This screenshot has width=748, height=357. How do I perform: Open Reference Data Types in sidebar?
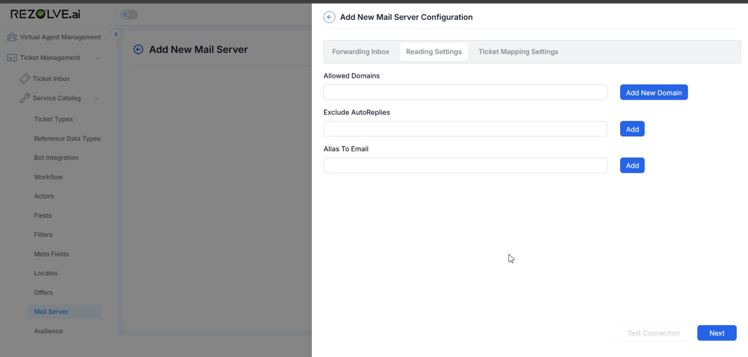point(67,139)
